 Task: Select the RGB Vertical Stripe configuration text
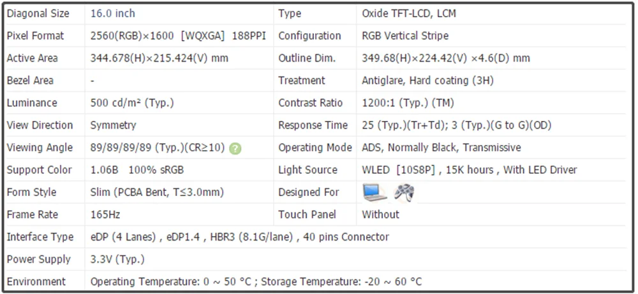pyautogui.click(x=404, y=36)
